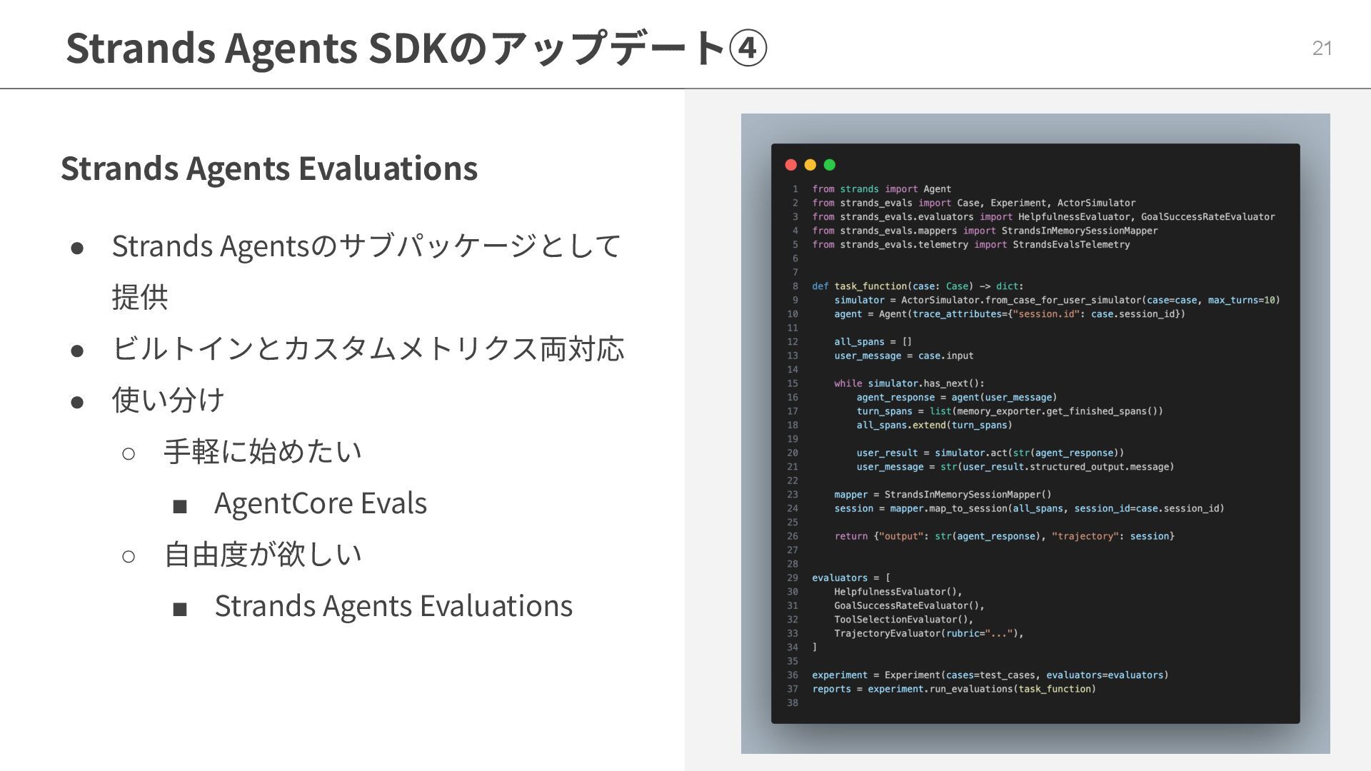The height and width of the screenshot is (771, 1371).
Task: Click the green maximize dot in code window
Action: click(829, 165)
